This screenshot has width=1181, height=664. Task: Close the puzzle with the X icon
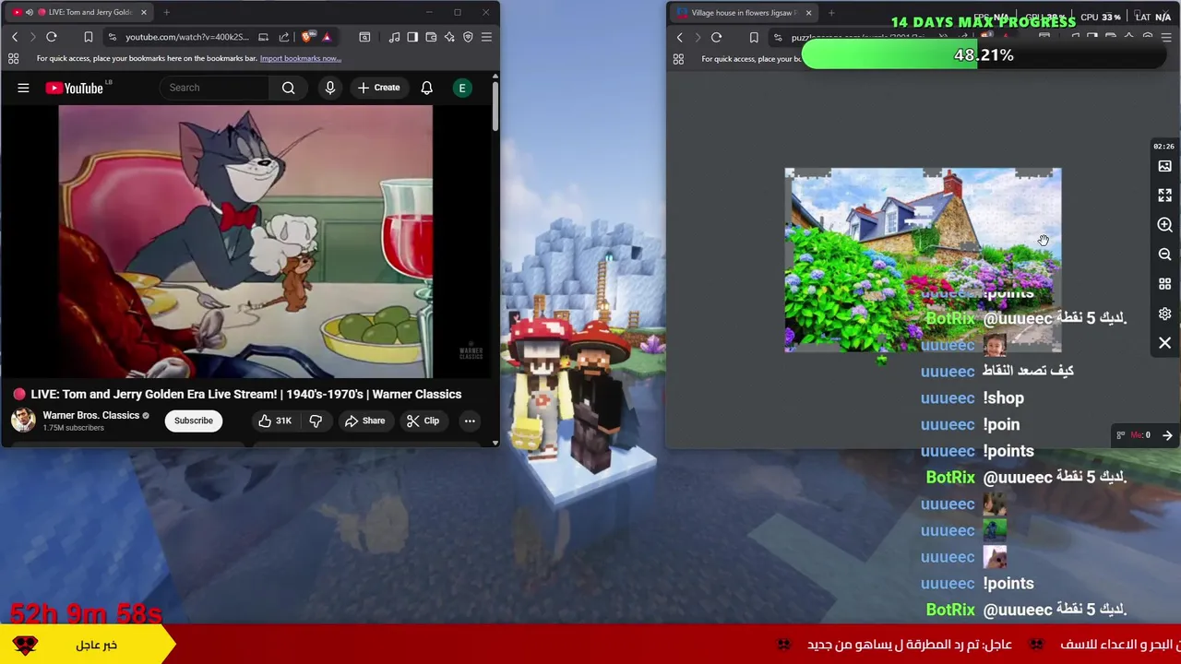point(1164,343)
